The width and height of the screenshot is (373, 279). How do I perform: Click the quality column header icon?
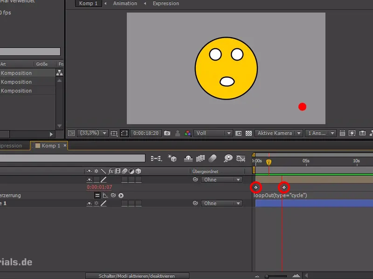[x=103, y=171]
